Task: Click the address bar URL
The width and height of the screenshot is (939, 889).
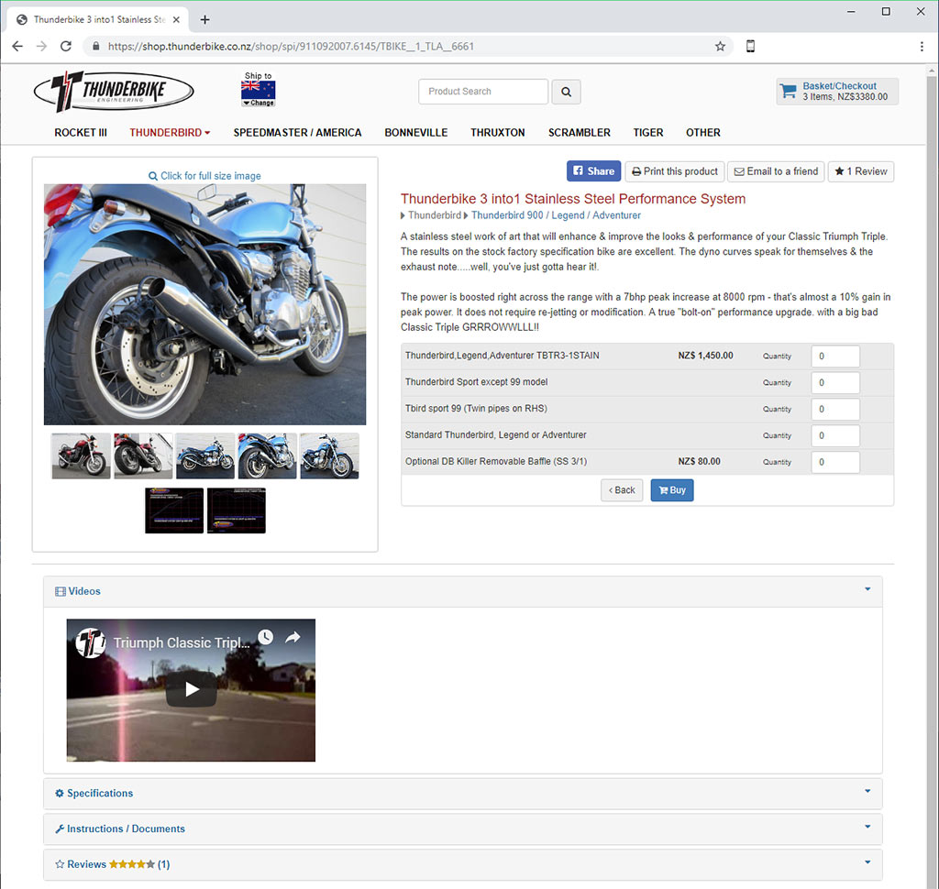Action: [291, 46]
